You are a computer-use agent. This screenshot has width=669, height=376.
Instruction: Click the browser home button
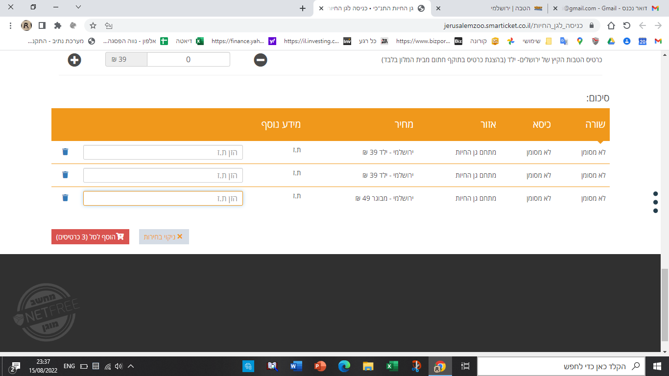[x=611, y=25]
